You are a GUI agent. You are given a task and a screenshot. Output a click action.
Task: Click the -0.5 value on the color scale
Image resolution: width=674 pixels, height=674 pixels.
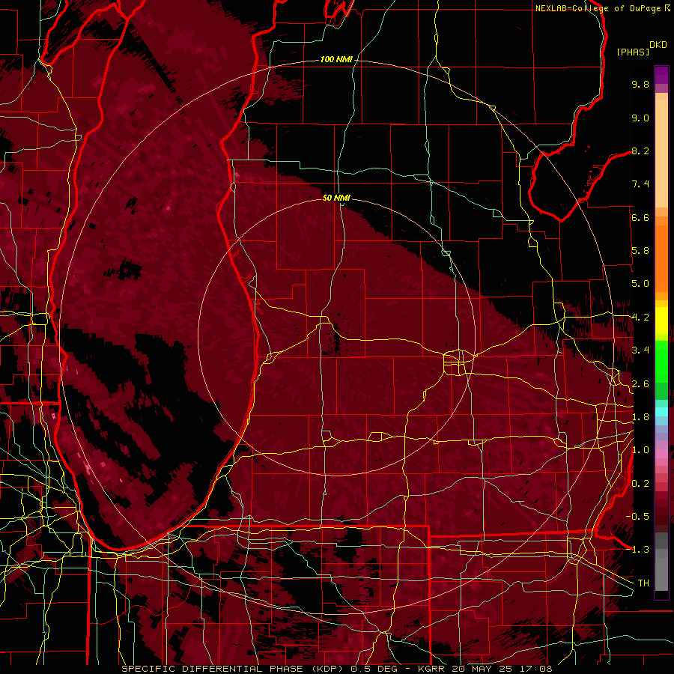click(639, 517)
